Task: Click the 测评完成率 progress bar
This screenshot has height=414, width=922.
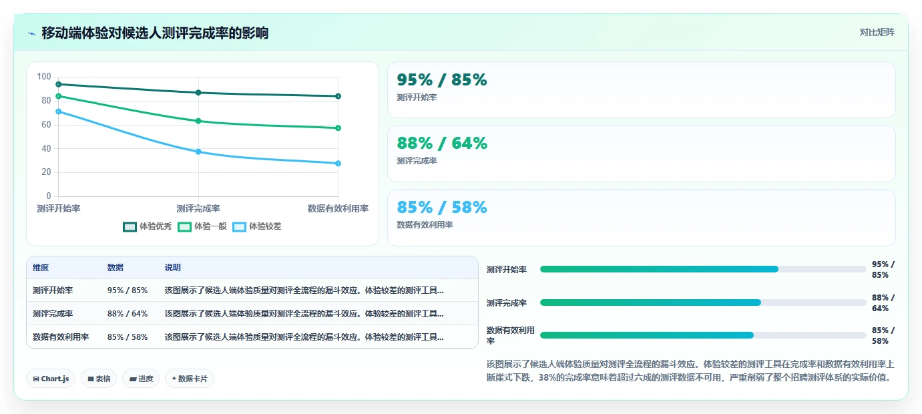Action: pos(703,302)
